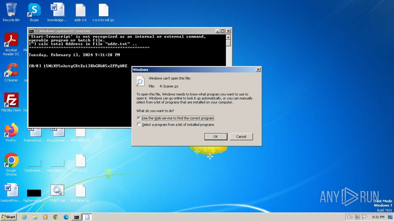The height and width of the screenshot is (221, 394).
Task: Choose Use the Web service option
Action: click(x=175, y=118)
